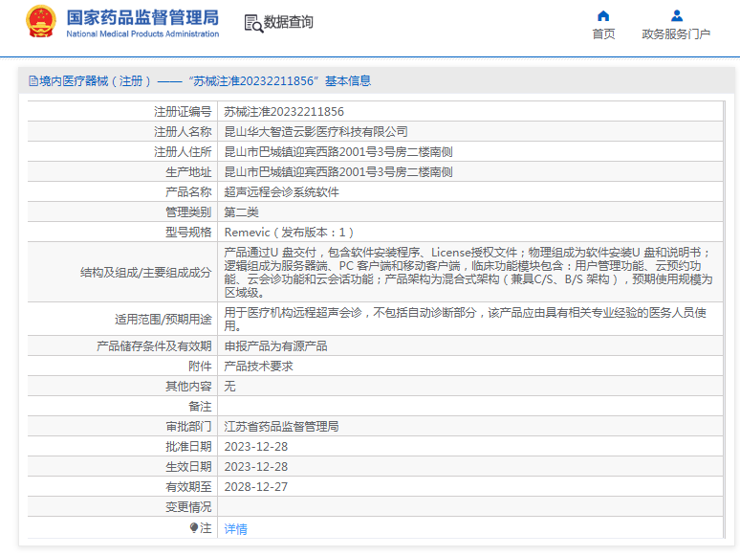Click the lightbulb icon beside 注

coord(194,527)
